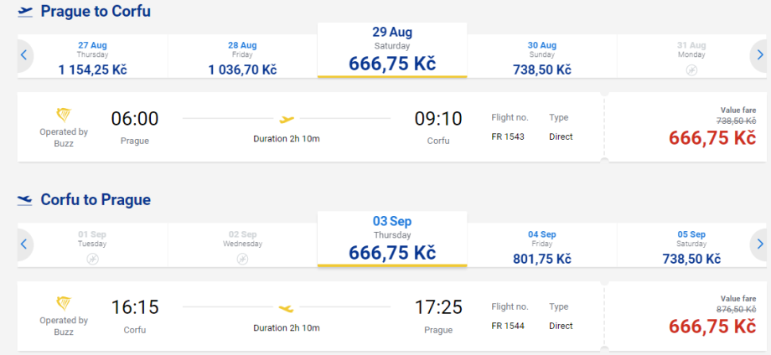This screenshot has height=355, width=771.
Task: Select the 27 Aug Thursday date tab
Action: point(93,57)
